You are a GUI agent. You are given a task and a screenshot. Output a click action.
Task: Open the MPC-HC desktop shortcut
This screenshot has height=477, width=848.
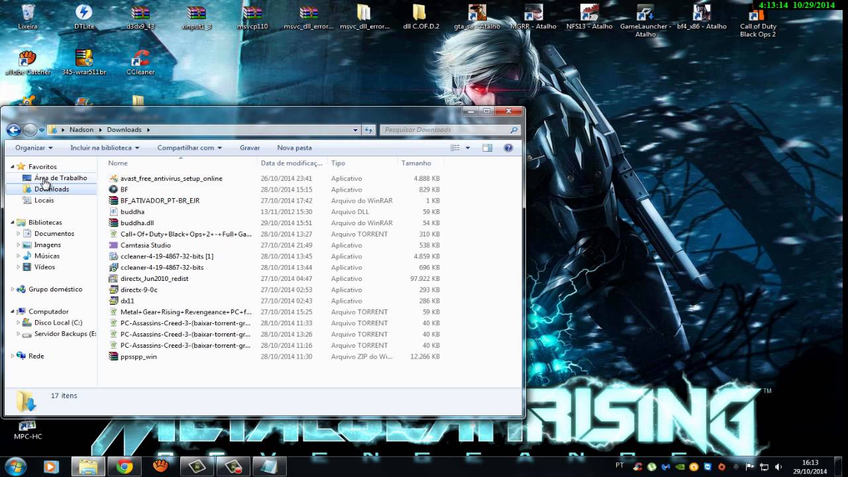click(x=28, y=431)
